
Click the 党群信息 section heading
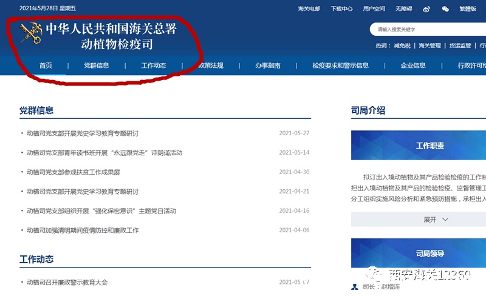click(36, 110)
